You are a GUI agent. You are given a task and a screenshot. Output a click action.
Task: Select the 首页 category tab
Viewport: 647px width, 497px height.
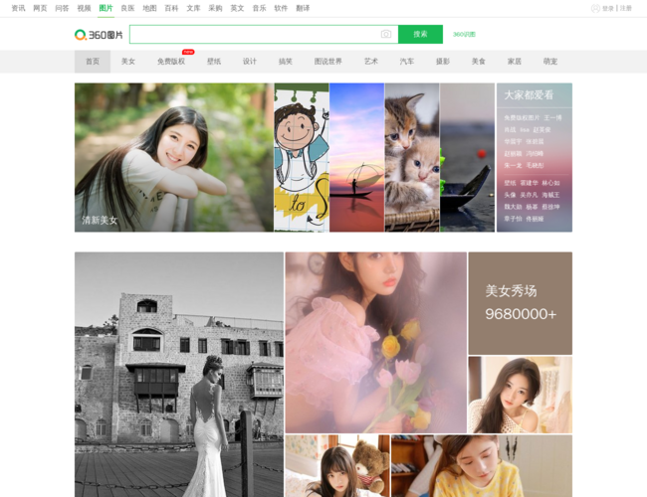93,62
